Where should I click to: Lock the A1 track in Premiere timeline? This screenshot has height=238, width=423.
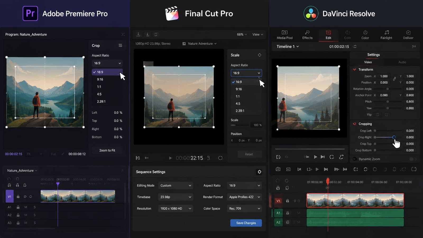coord(18,207)
